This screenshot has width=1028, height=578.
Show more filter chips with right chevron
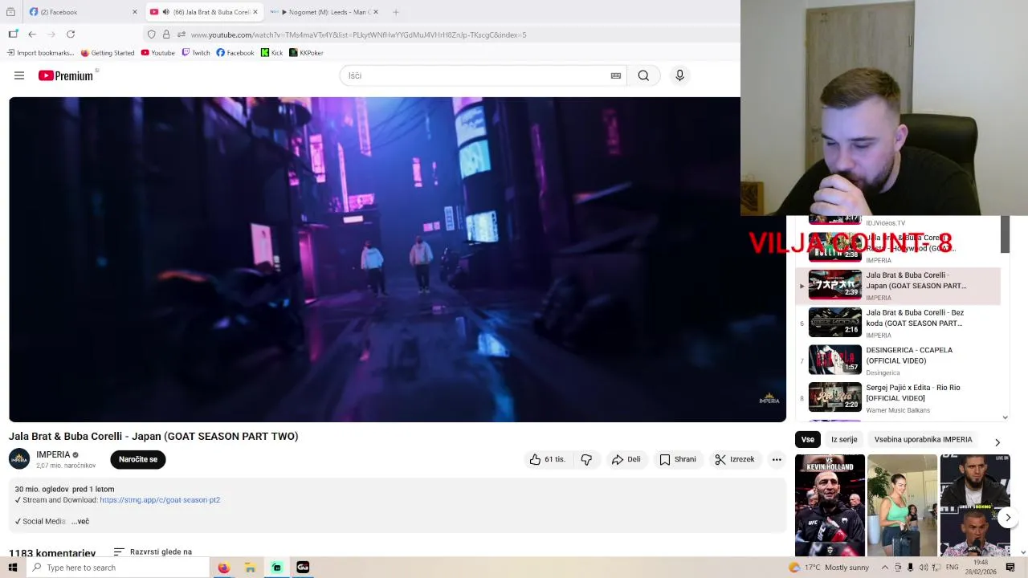pos(997,442)
